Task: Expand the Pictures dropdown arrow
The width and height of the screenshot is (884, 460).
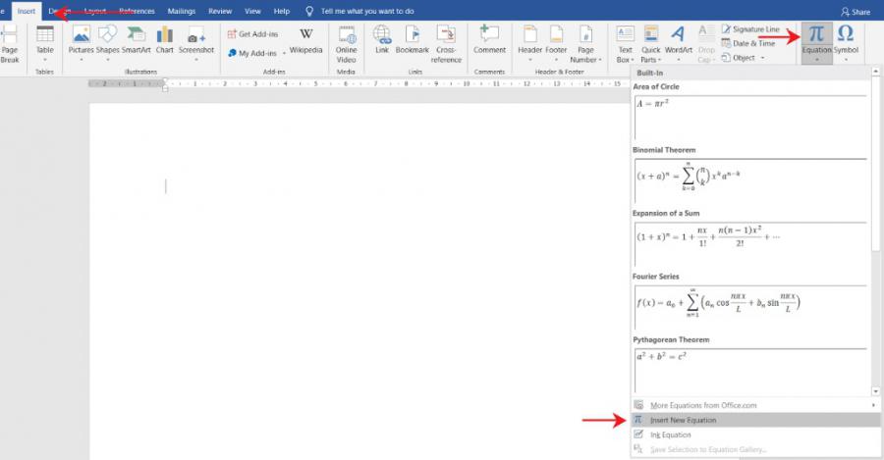Action: click(82, 60)
